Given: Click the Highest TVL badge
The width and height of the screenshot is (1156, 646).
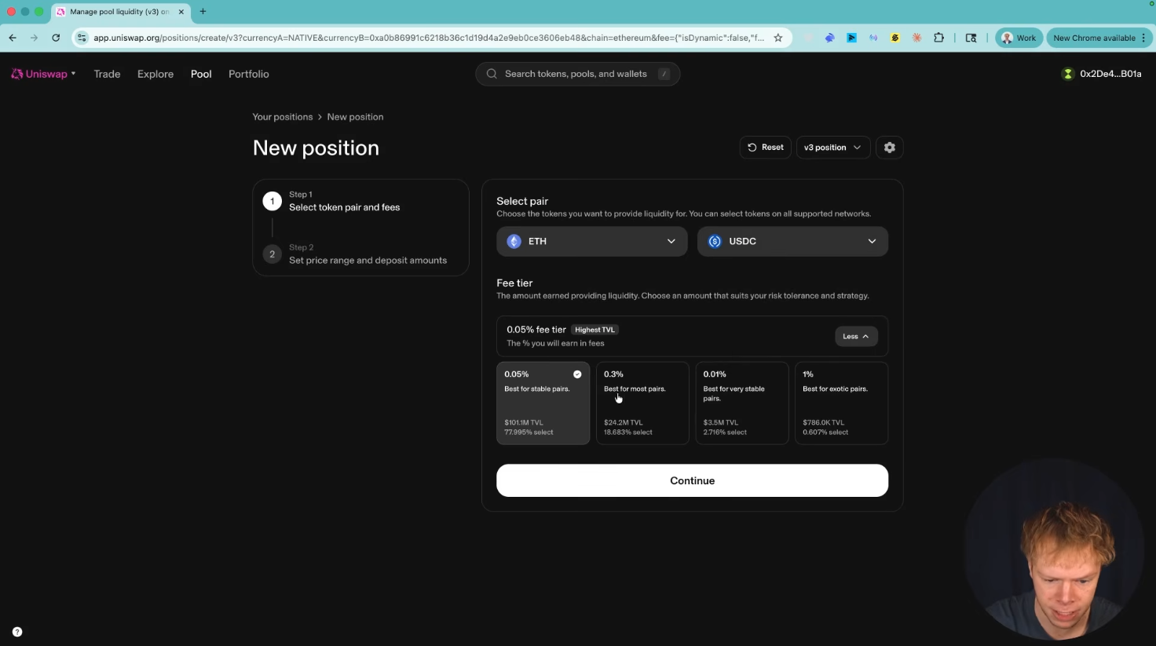Looking at the screenshot, I should click(594, 330).
